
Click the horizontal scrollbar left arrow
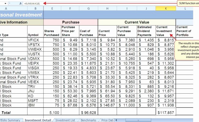(116, 120)
